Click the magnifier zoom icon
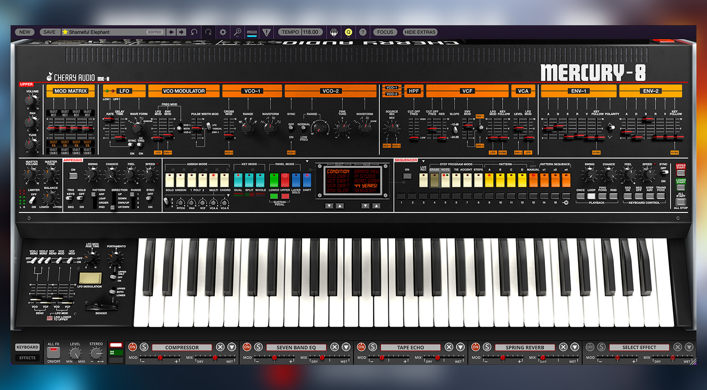The width and height of the screenshot is (707, 390). (x=237, y=32)
